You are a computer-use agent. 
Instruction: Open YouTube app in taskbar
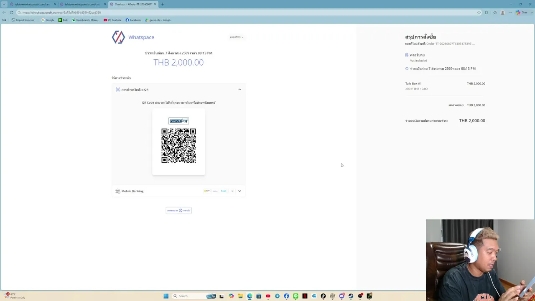tap(268, 296)
